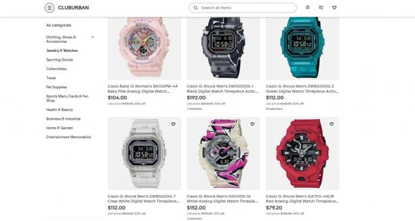Image resolution: width=415 pixels, height=221 pixels.
Task: Open the Sporting Goods category
Action: pos(60,60)
